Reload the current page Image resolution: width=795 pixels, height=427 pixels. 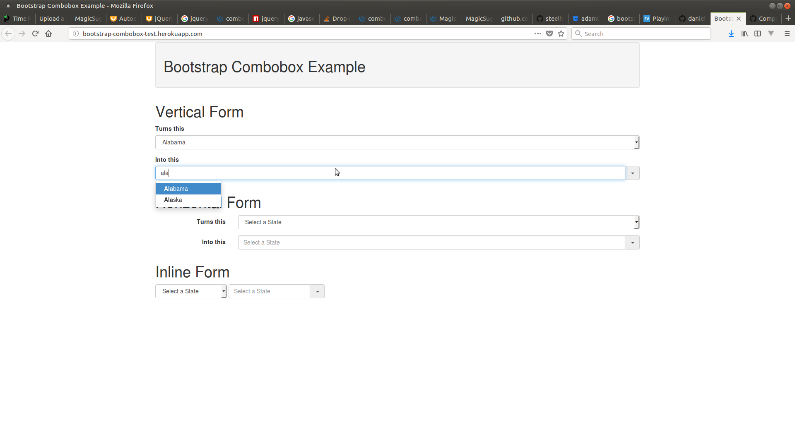point(35,34)
